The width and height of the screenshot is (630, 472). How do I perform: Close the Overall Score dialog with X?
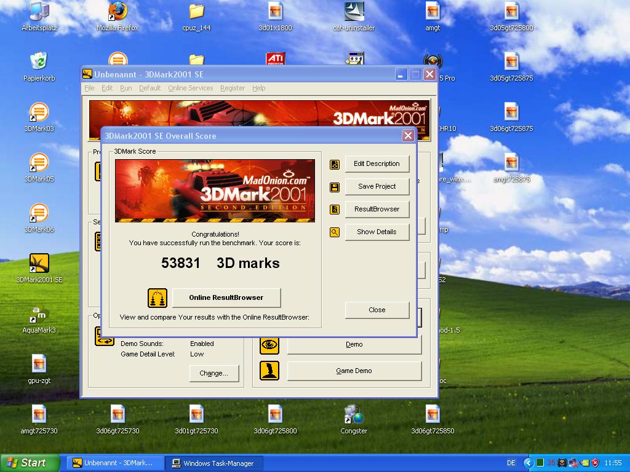[408, 136]
